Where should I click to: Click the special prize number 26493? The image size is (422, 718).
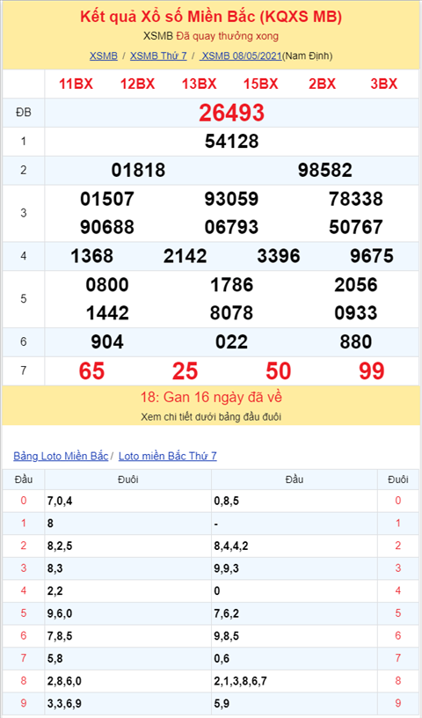point(231,113)
